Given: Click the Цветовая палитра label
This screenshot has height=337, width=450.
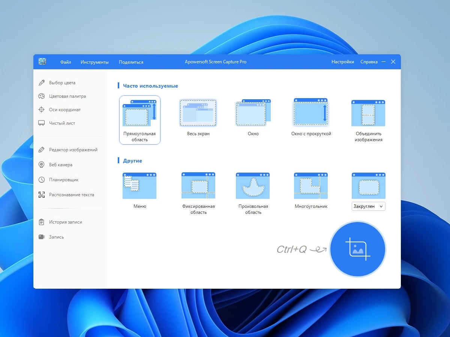Looking at the screenshot, I should [67, 96].
